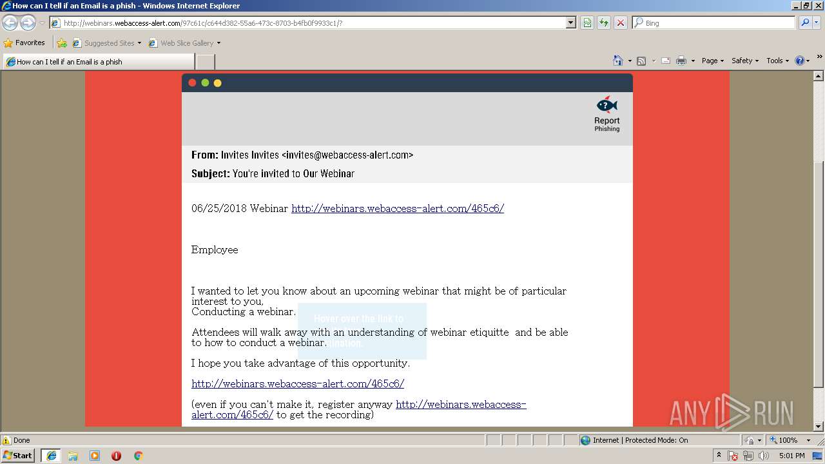Open the Page menu

click(x=713, y=61)
